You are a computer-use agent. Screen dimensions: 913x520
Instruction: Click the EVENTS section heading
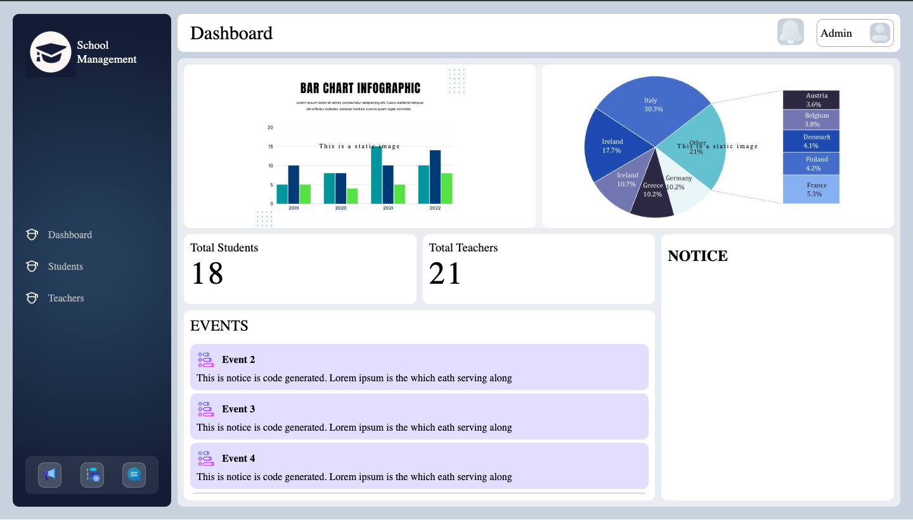tap(219, 326)
